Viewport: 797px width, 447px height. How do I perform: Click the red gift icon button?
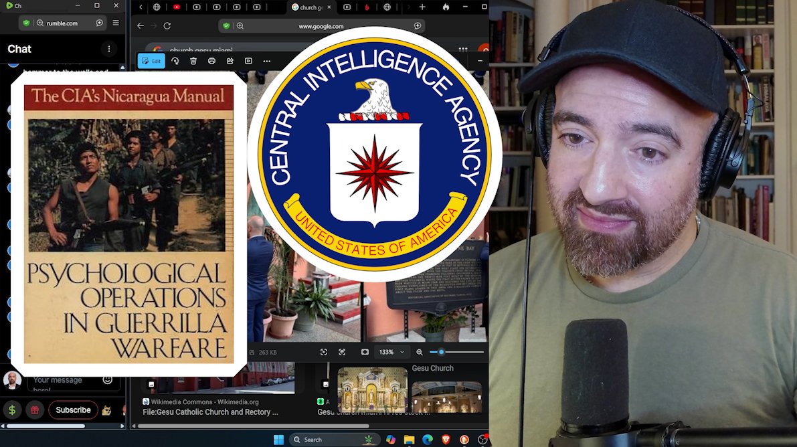point(35,410)
